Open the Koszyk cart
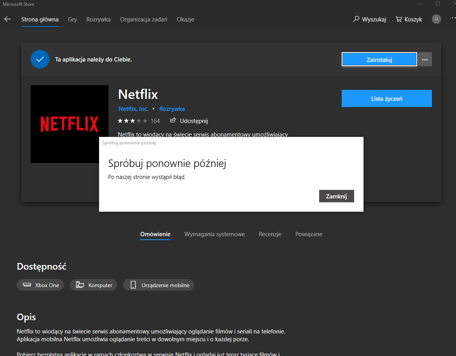The width and height of the screenshot is (456, 356). pyautogui.click(x=409, y=19)
